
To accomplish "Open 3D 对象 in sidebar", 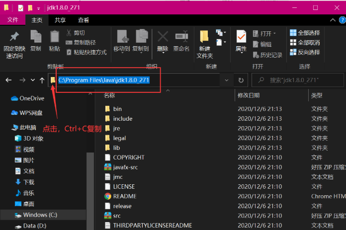I will pyautogui.click(x=29, y=139).
